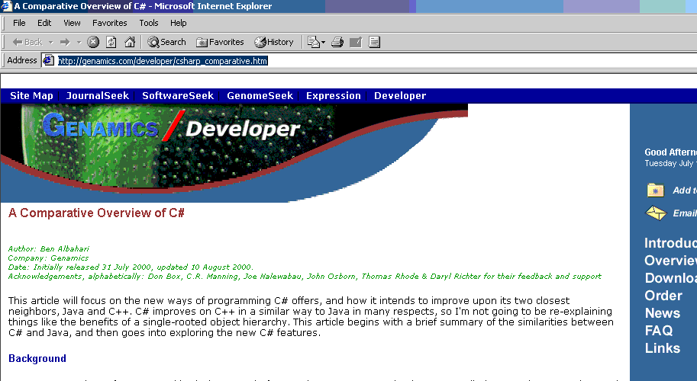The image size is (697, 381).
Task: Open the Favorites panel in the toolbar
Action: point(220,42)
